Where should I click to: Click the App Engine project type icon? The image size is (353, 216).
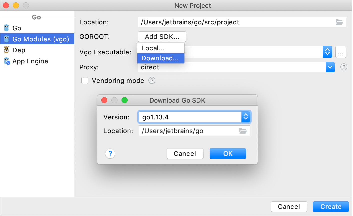point(7,61)
